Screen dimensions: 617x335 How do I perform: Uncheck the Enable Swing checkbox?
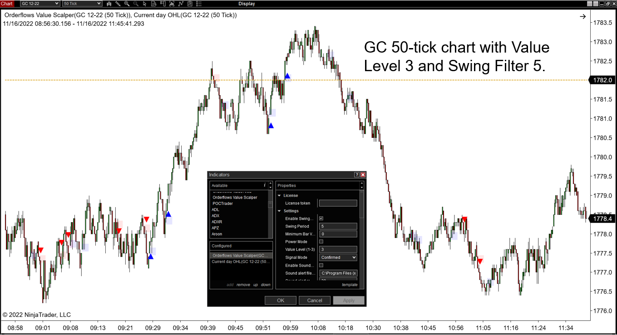(321, 218)
